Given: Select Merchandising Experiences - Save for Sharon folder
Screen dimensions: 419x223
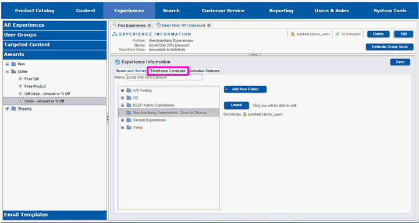Looking at the screenshot, I should coord(169,112).
